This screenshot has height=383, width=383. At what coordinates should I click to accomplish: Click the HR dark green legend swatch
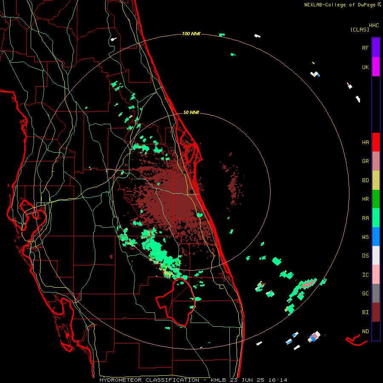(x=376, y=199)
